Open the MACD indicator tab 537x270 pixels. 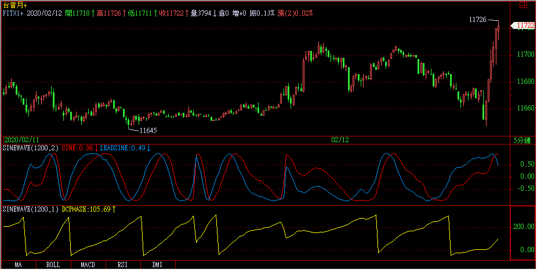coord(88,265)
